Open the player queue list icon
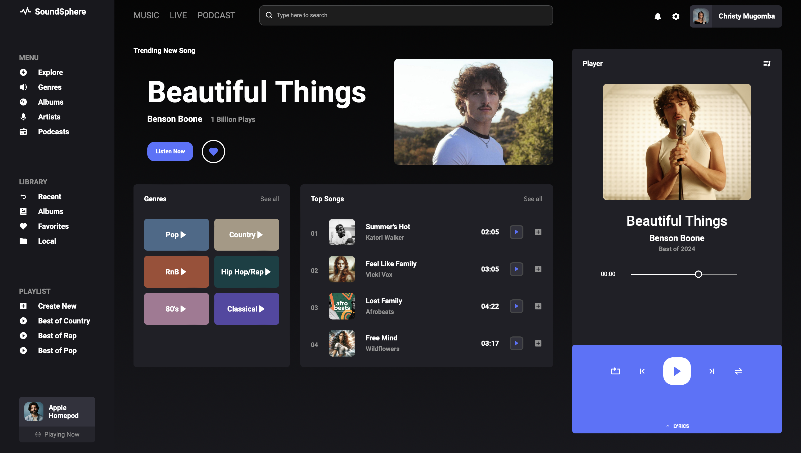This screenshot has width=801, height=453. click(767, 64)
